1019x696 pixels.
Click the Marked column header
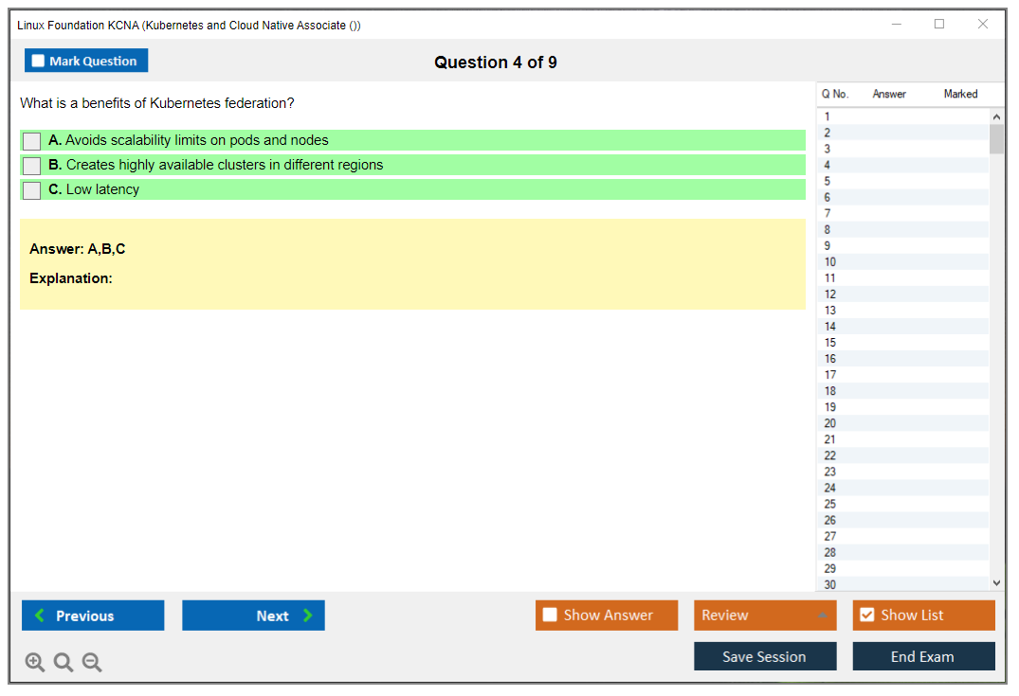tap(960, 94)
